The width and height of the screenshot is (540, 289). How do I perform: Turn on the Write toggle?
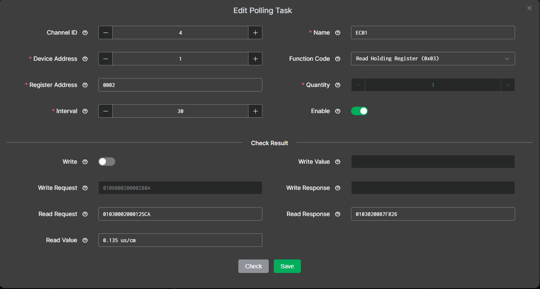point(107,162)
